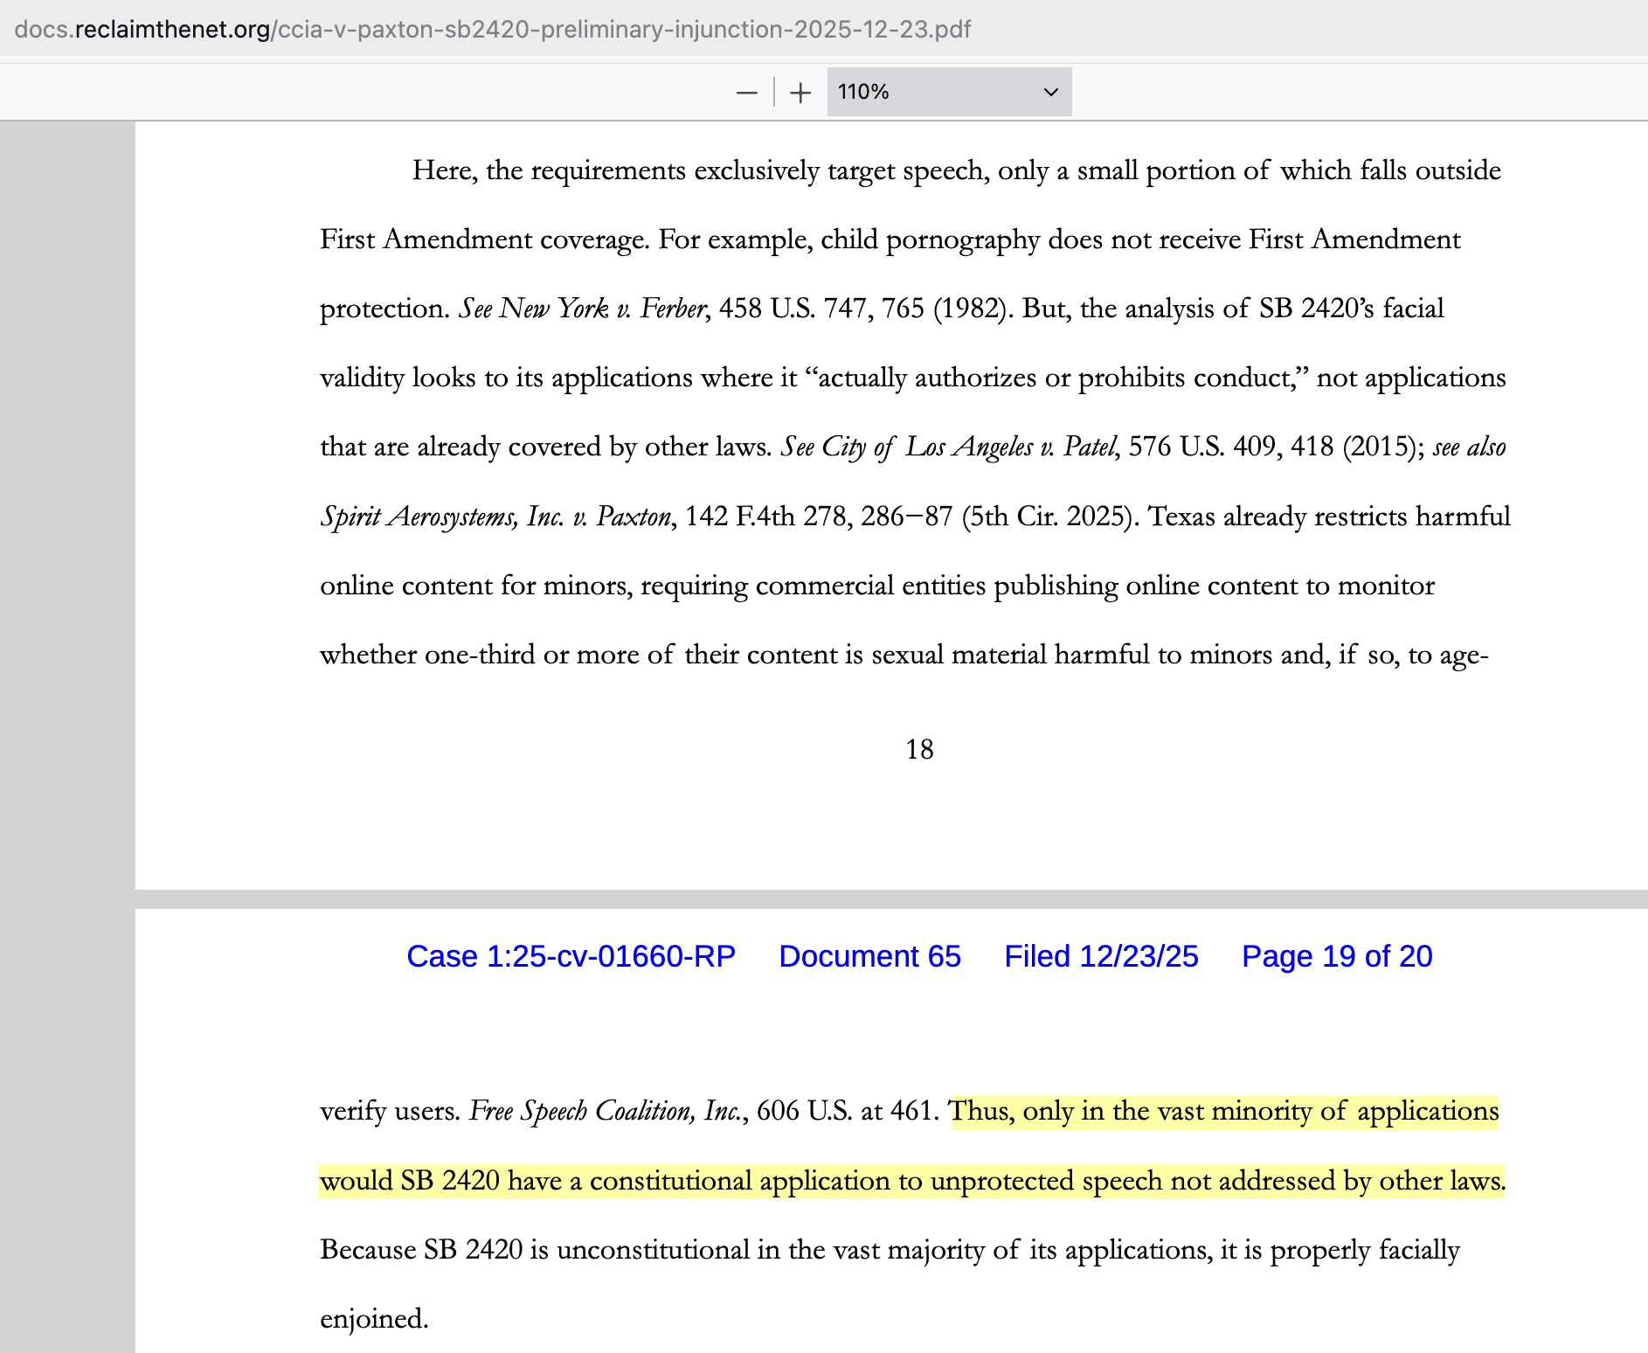The image size is (1648, 1353).
Task: Zoom out with the minus icon
Action: click(x=746, y=93)
